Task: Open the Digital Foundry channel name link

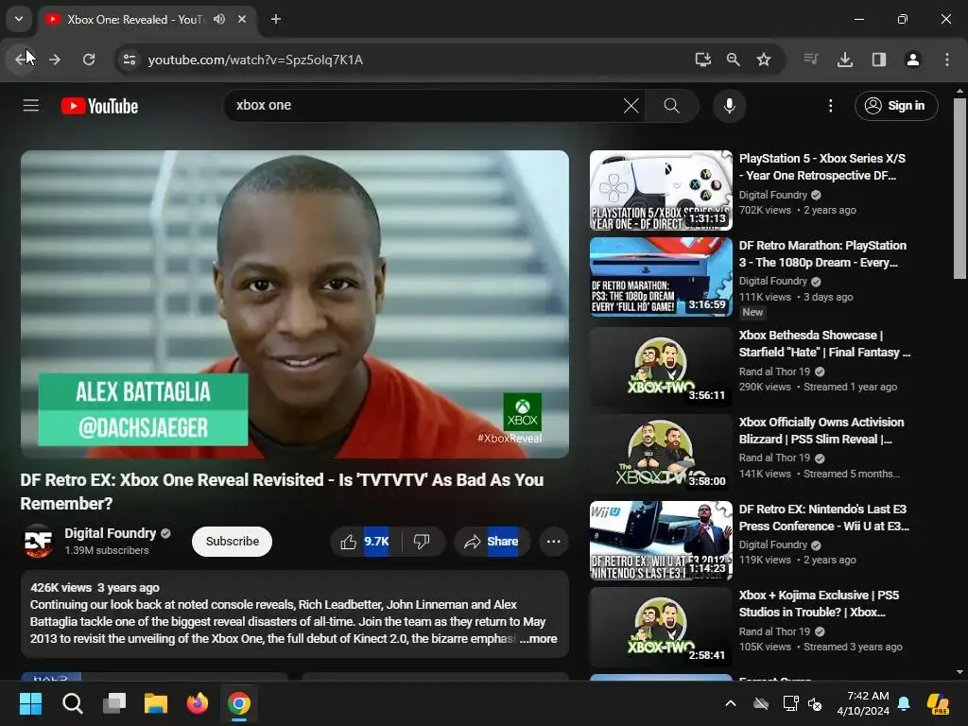Action: 110,533
